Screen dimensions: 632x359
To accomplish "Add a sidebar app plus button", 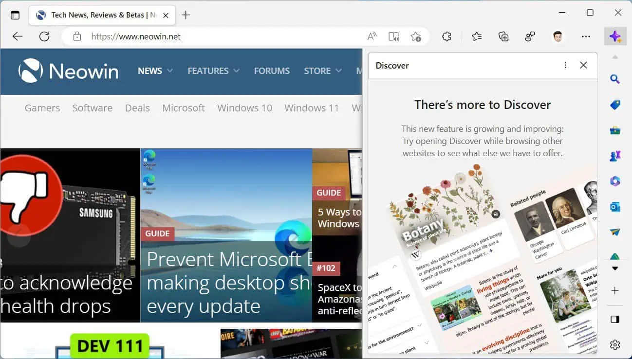I will click(615, 290).
